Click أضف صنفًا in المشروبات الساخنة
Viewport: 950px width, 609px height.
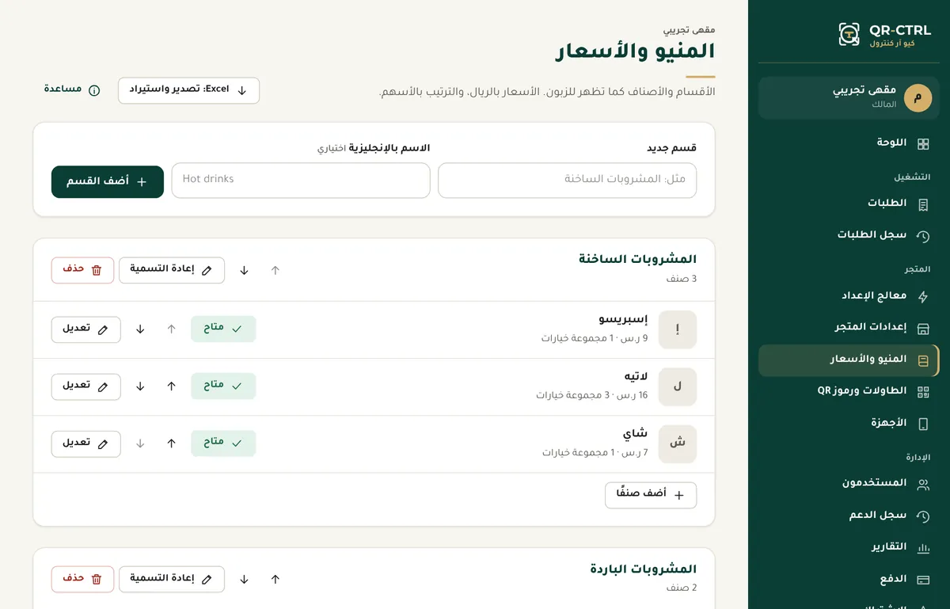(x=651, y=495)
